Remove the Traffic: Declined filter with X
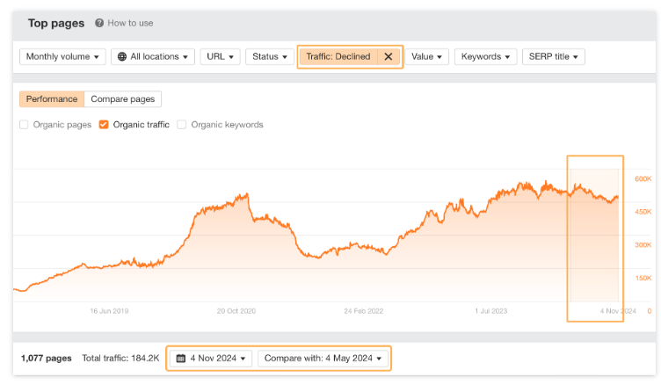Viewport: 661px width, 392px height. click(389, 56)
